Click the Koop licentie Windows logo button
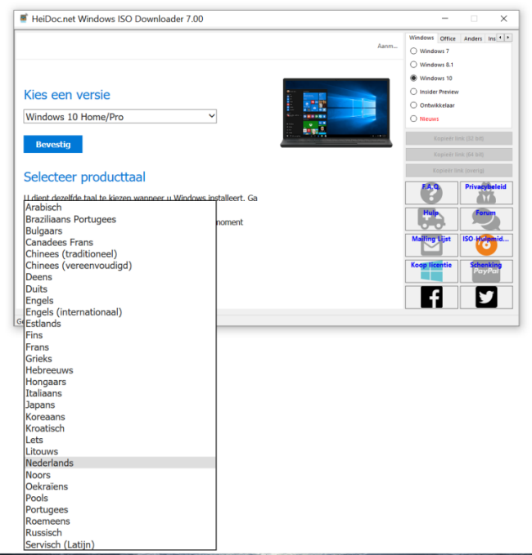This screenshot has height=555, width=532. 431,271
